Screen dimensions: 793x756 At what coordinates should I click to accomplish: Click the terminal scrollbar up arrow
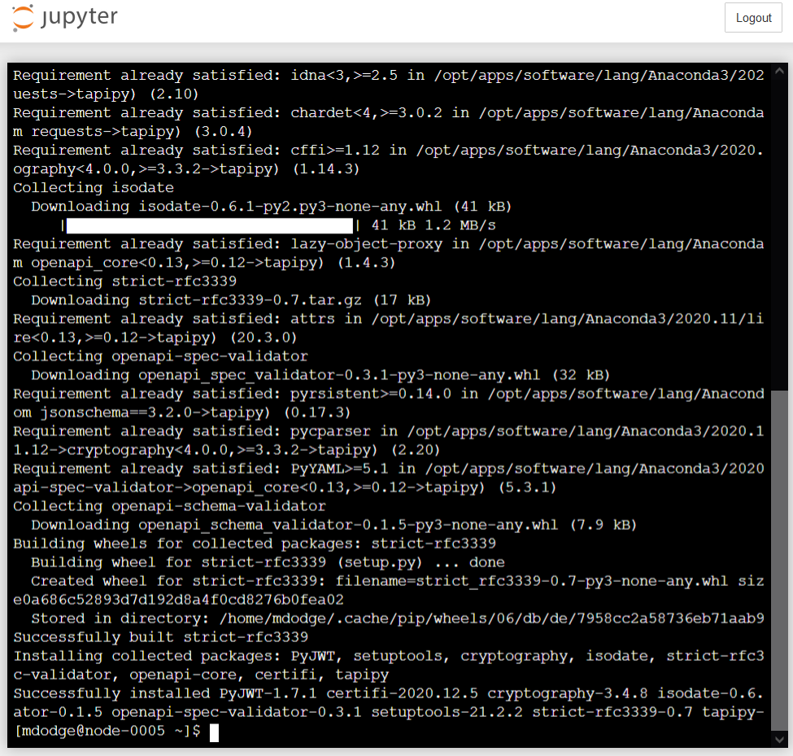(x=779, y=72)
